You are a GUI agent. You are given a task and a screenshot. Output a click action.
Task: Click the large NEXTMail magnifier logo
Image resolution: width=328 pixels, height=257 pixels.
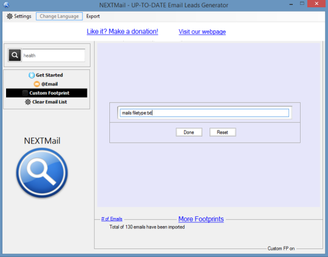click(x=42, y=173)
